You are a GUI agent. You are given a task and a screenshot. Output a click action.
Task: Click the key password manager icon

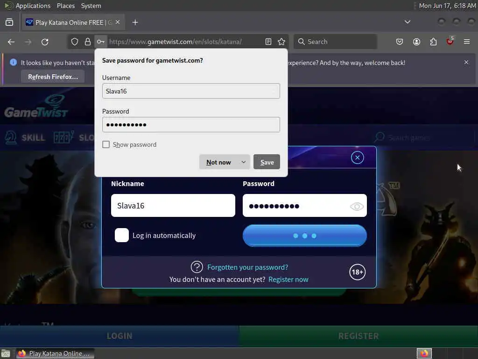point(101,42)
